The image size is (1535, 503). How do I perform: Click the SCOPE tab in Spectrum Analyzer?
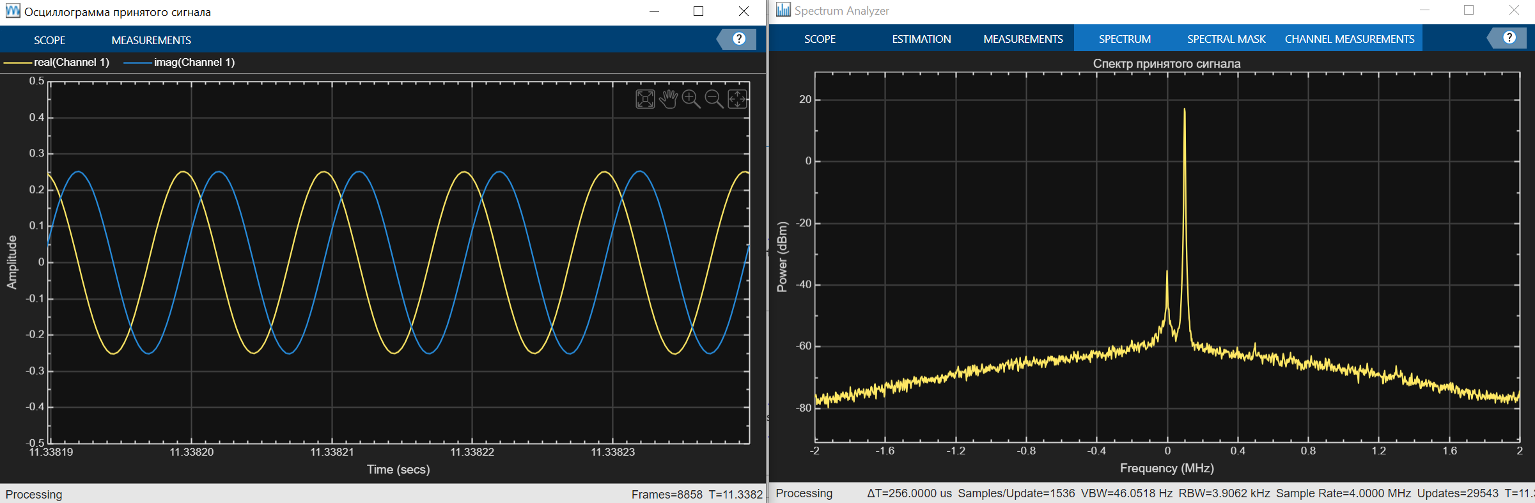coord(820,39)
